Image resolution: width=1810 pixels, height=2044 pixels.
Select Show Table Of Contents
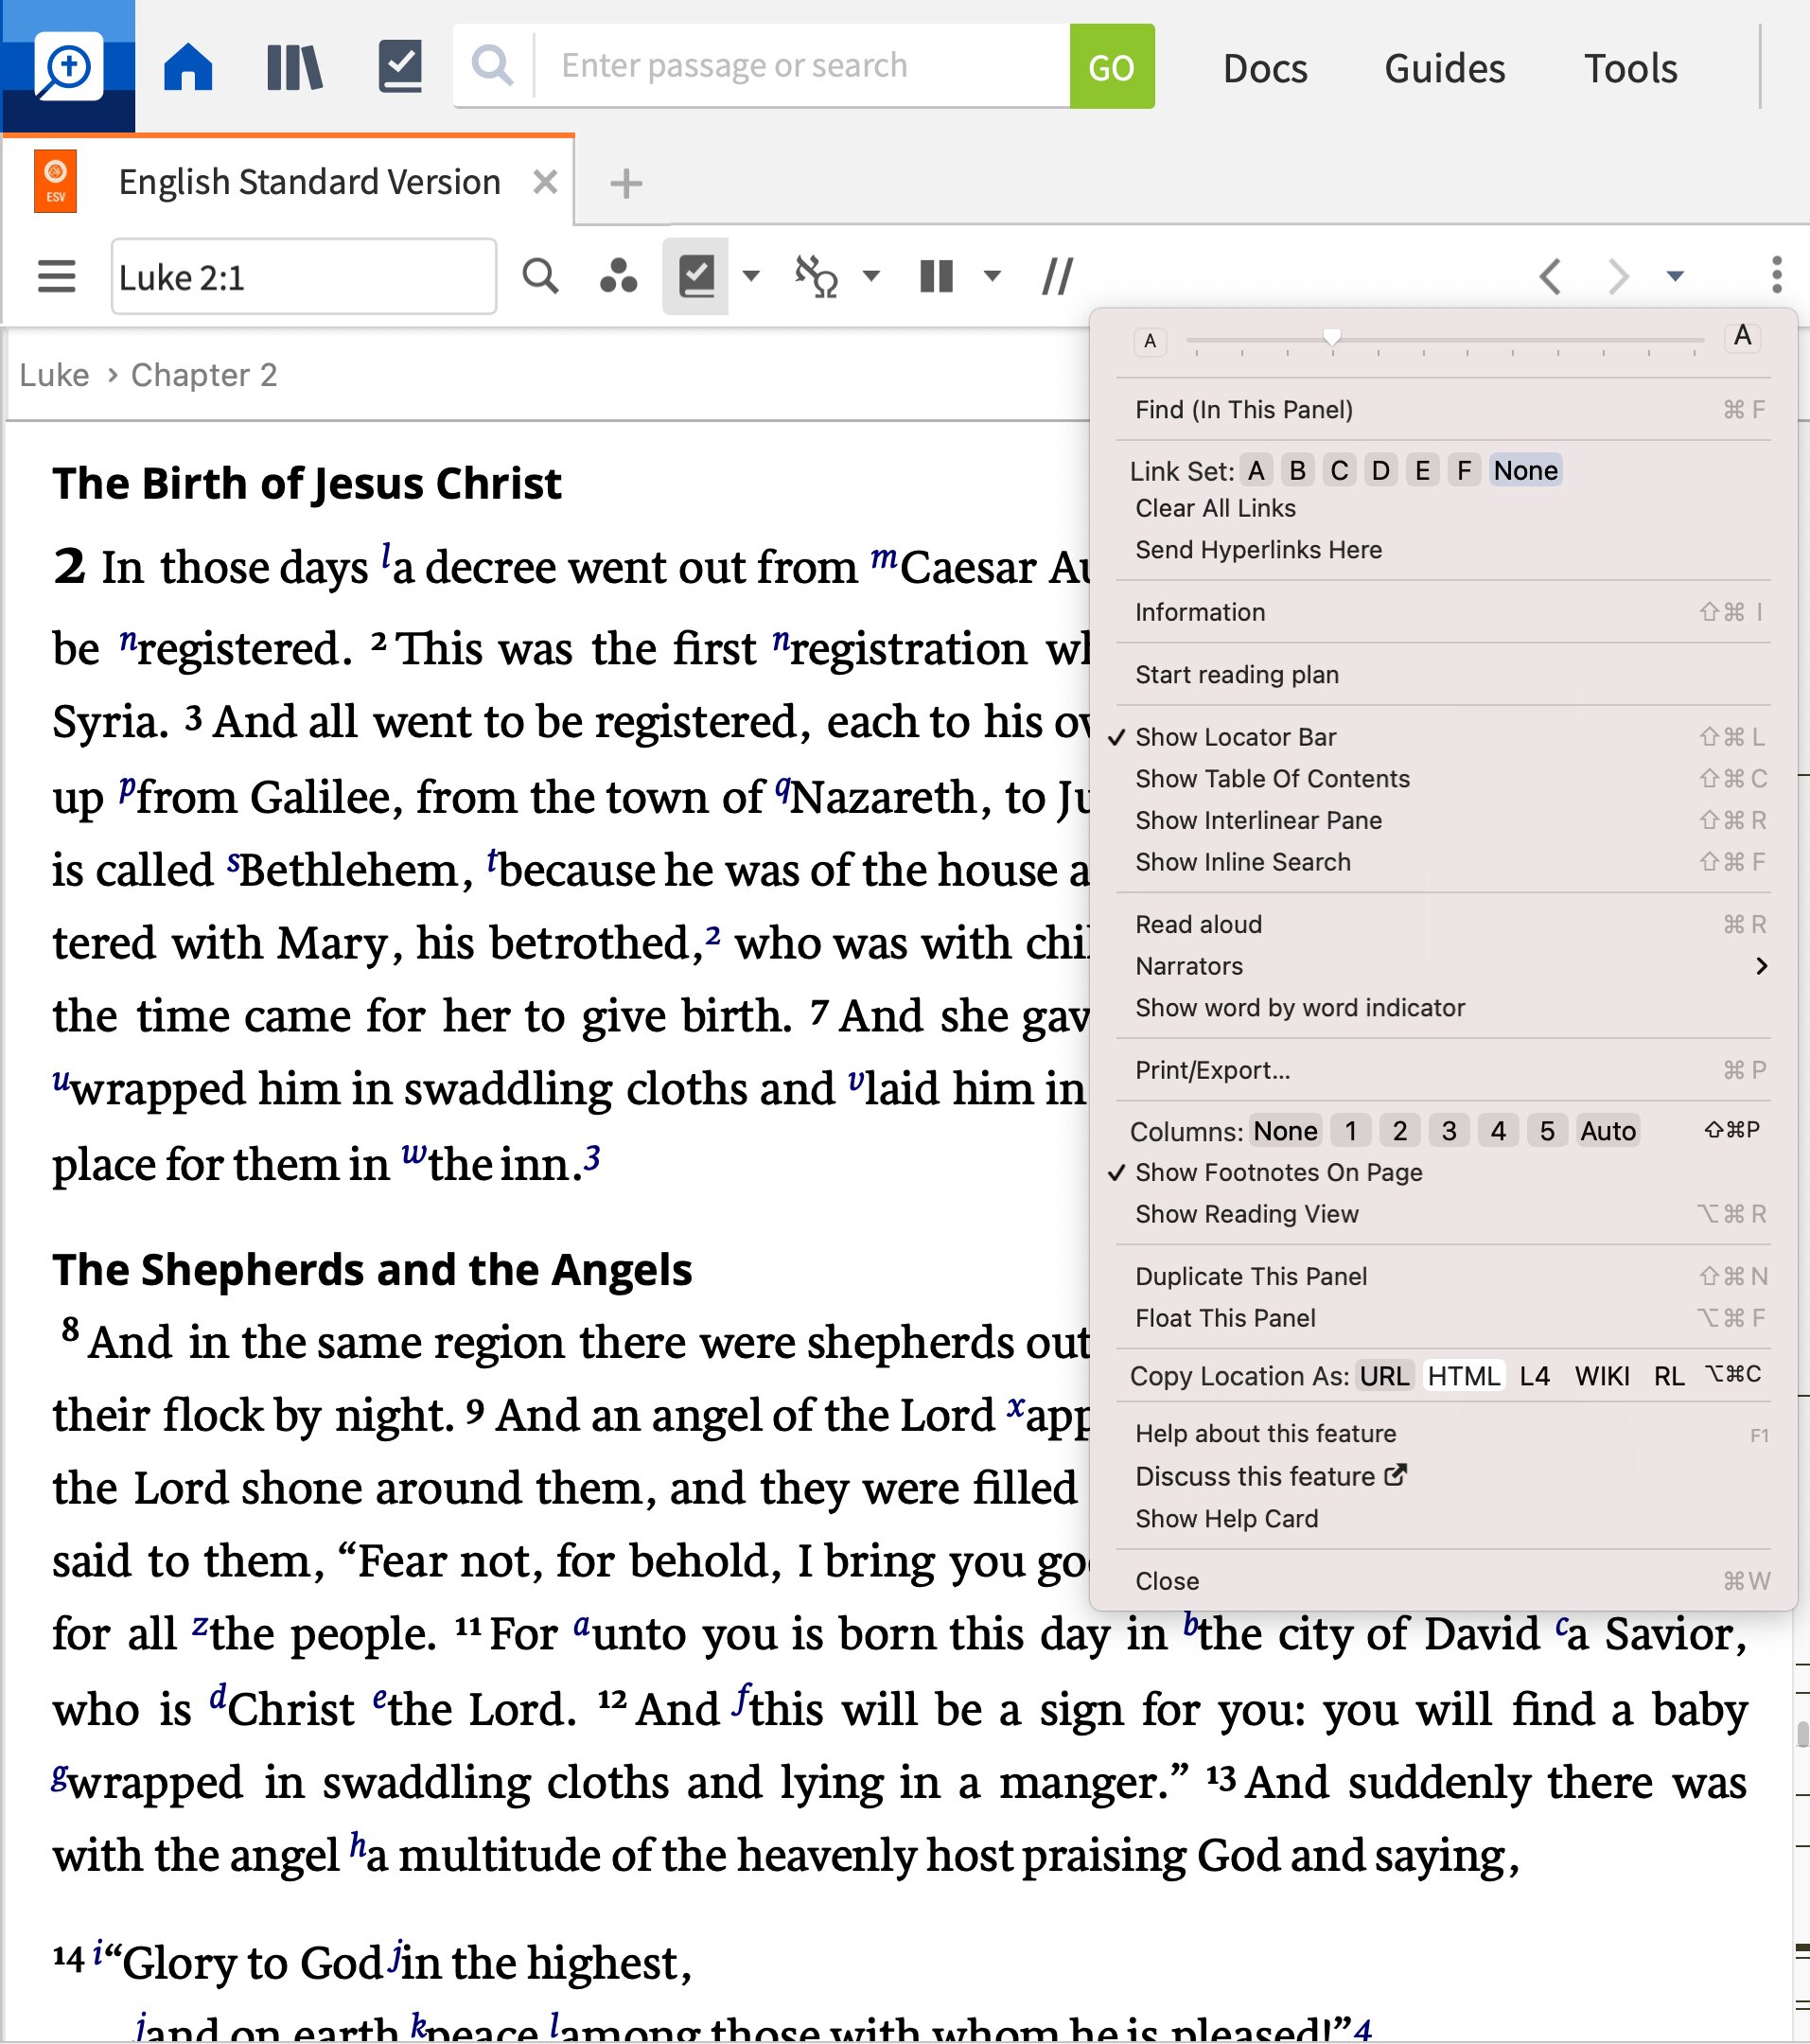(1443, 778)
